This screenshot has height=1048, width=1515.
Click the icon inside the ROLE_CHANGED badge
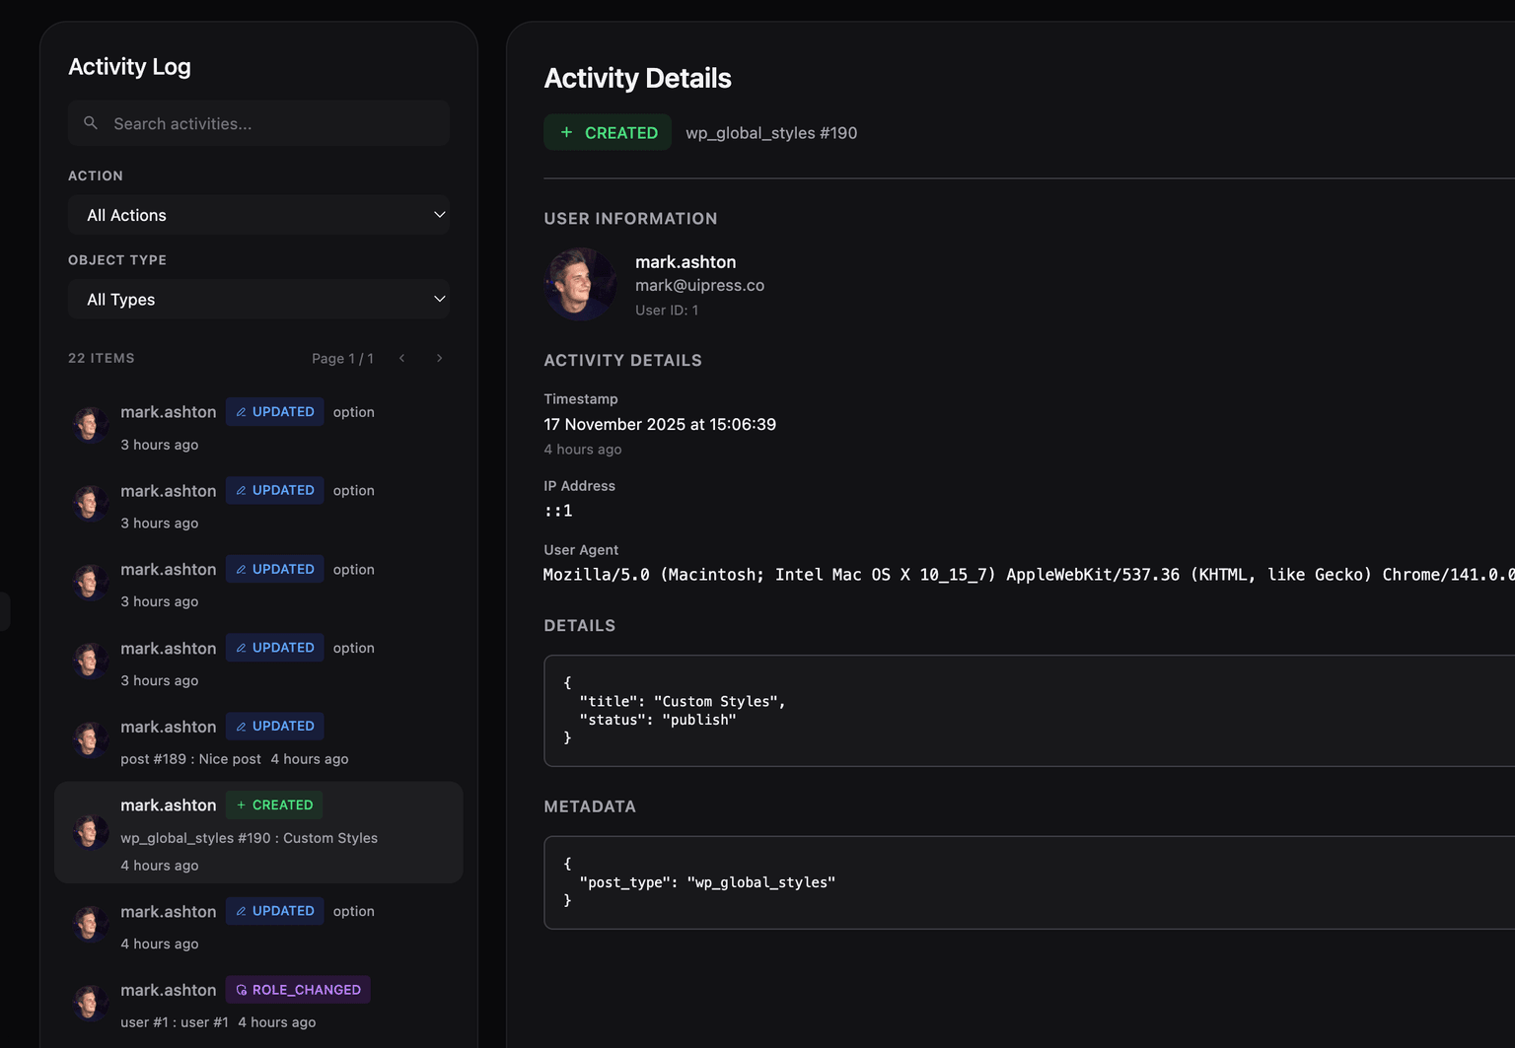click(242, 989)
